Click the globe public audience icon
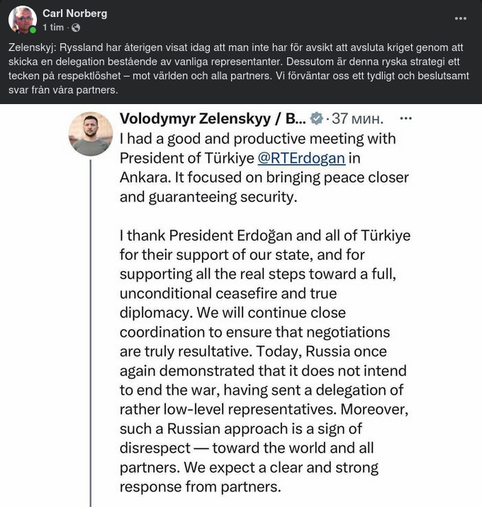 (x=76, y=28)
